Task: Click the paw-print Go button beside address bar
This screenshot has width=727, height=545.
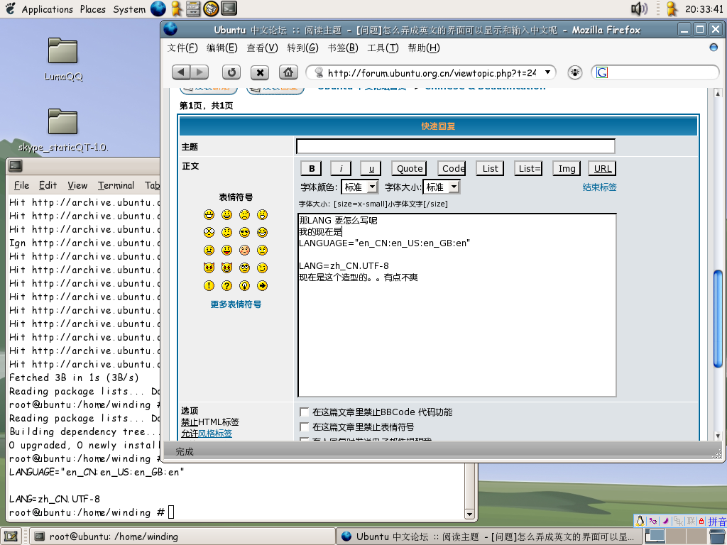Action: pos(575,72)
